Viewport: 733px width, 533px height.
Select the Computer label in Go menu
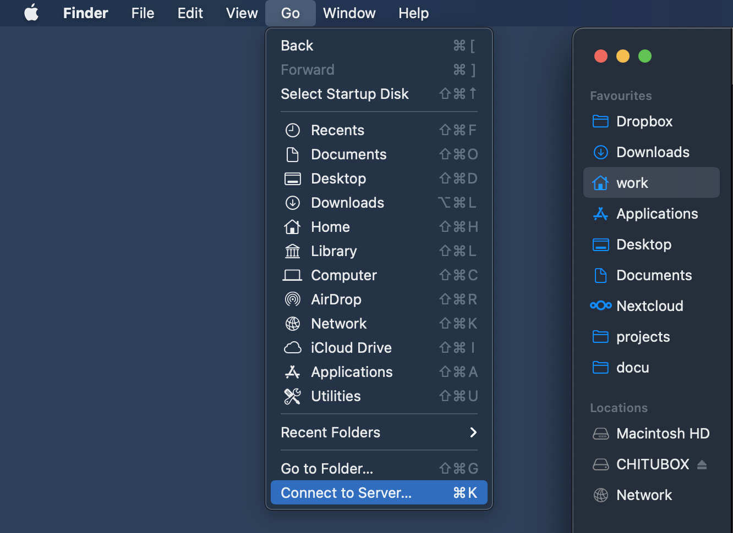click(344, 275)
